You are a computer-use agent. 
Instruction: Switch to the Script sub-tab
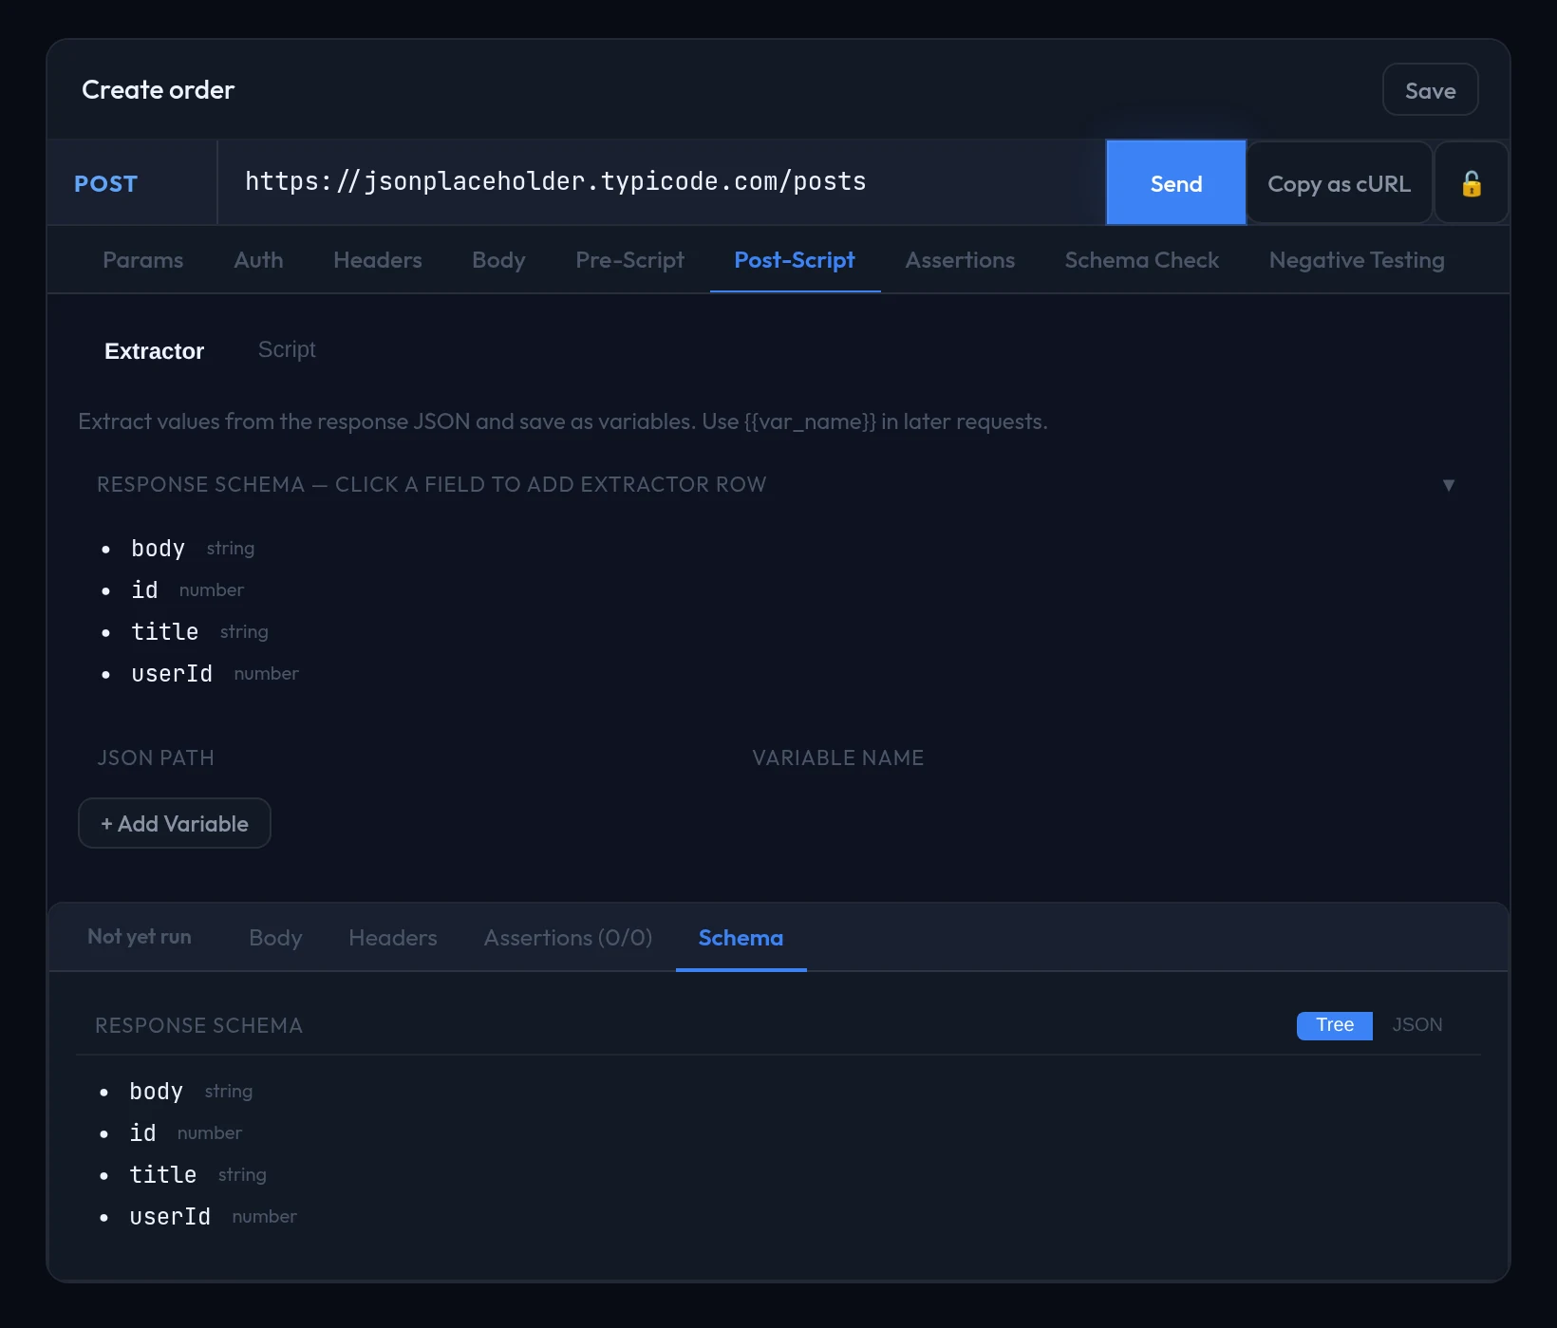(287, 349)
